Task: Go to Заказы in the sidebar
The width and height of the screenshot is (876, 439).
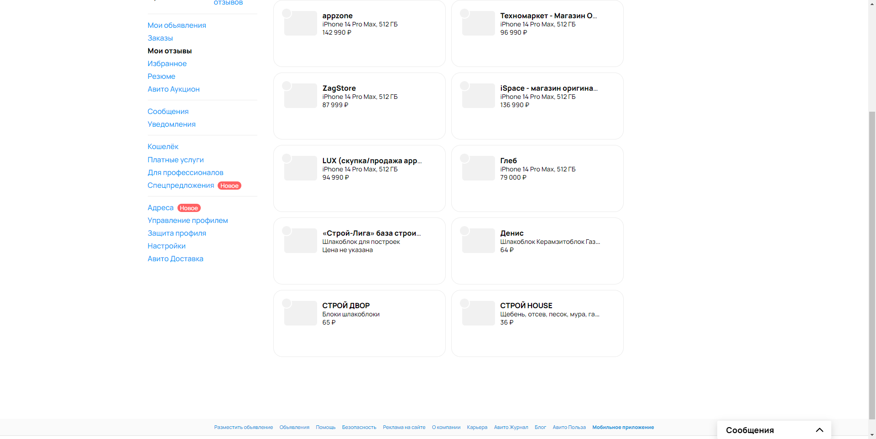Action: coord(160,38)
